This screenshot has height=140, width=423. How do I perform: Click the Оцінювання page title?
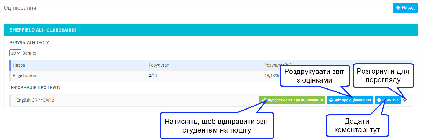[x=20, y=8]
